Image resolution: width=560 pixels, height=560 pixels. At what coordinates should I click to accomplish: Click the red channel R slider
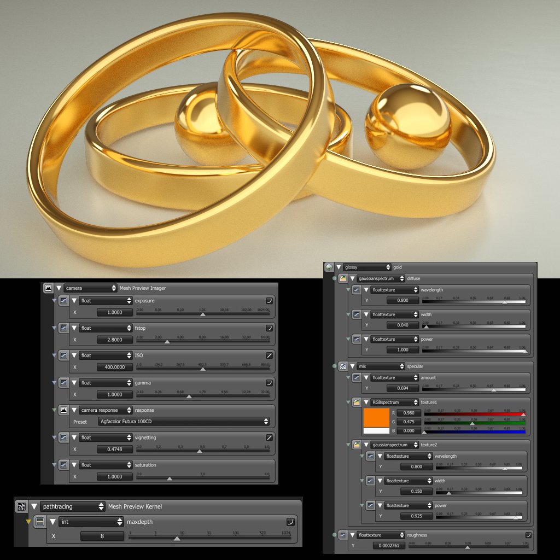point(475,413)
